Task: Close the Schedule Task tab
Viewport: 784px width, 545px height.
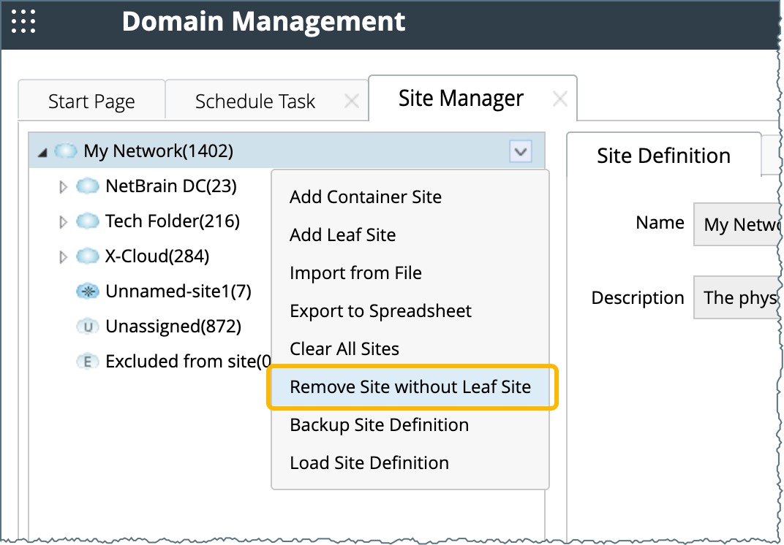Action: [351, 101]
